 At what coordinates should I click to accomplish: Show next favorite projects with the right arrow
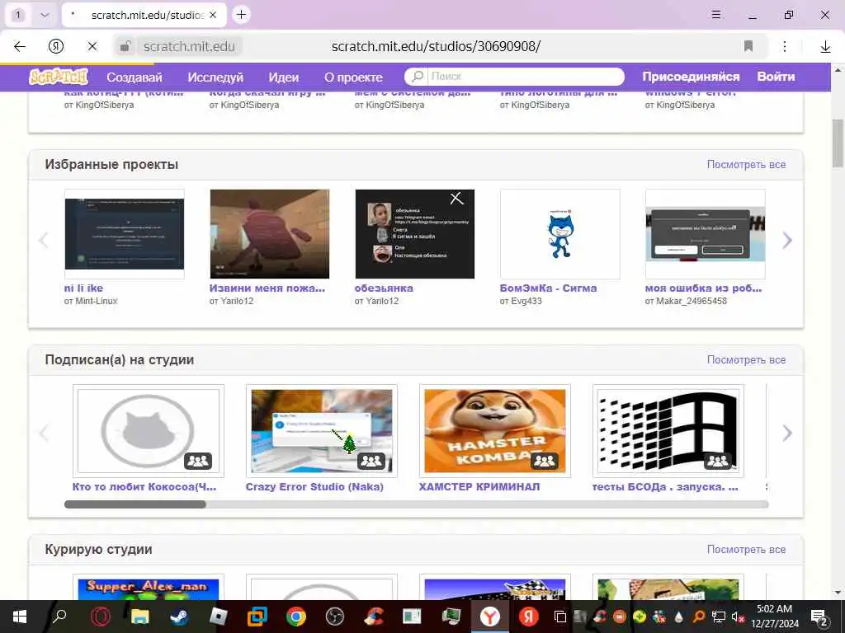(786, 240)
